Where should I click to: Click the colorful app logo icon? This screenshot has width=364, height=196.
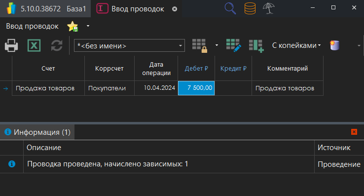click(11, 8)
